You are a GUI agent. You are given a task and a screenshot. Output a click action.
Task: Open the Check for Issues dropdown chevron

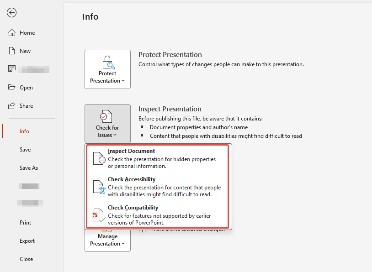click(x=116, y=135)
